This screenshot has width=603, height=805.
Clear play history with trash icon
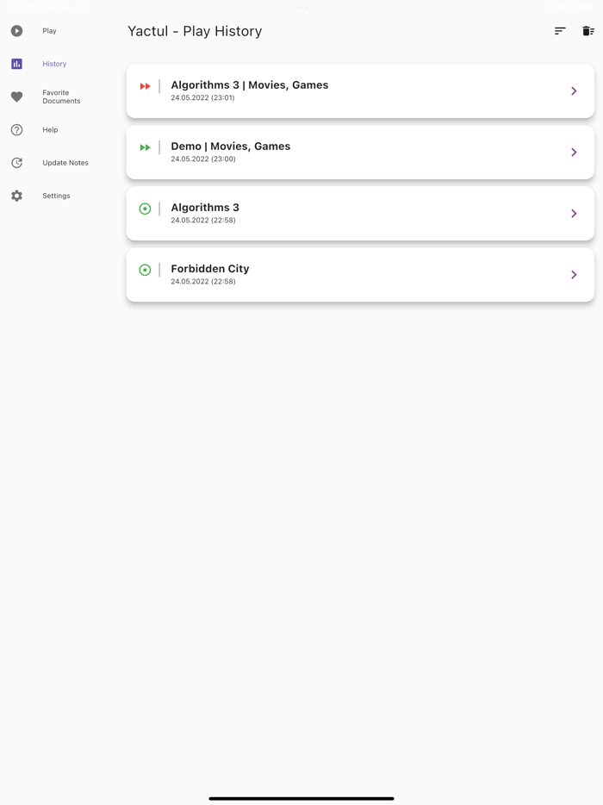point(588,31)
